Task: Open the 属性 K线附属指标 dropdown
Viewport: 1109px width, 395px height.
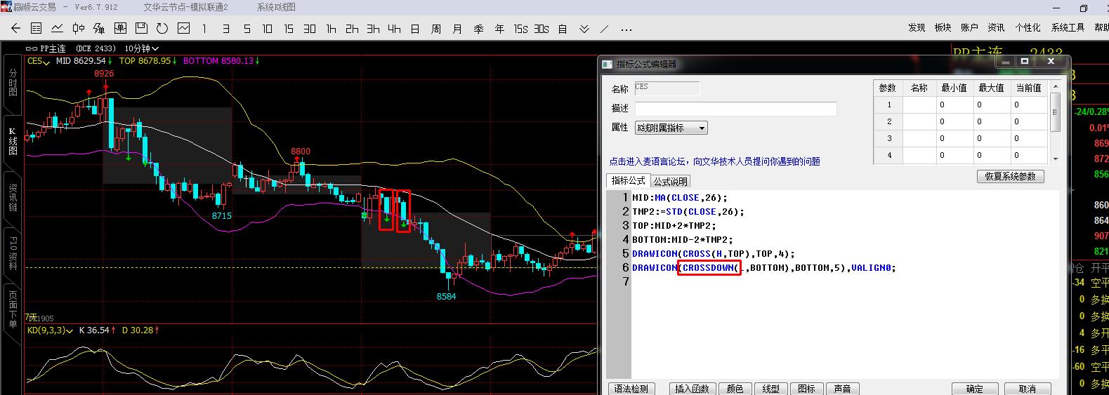Action: click(x=671, y=128)
